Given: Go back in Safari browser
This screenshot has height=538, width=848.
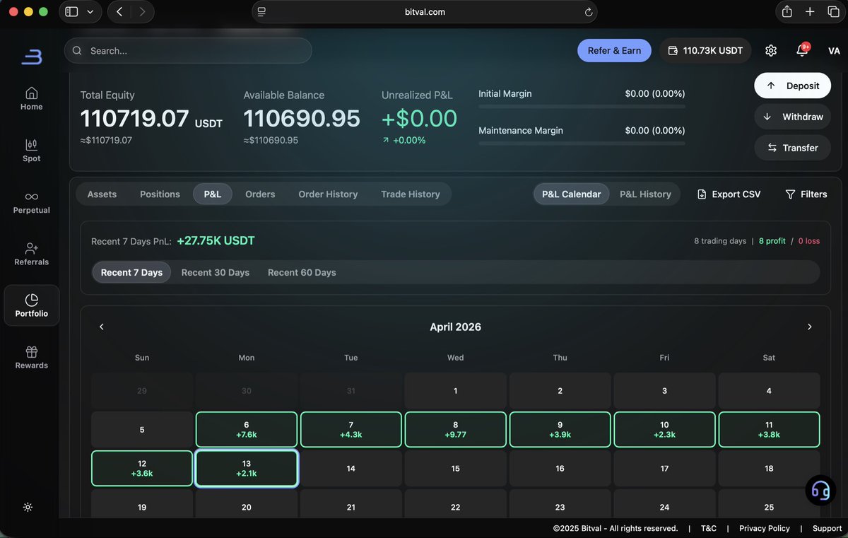Looking at the screenshot, I should pos(119,11).
